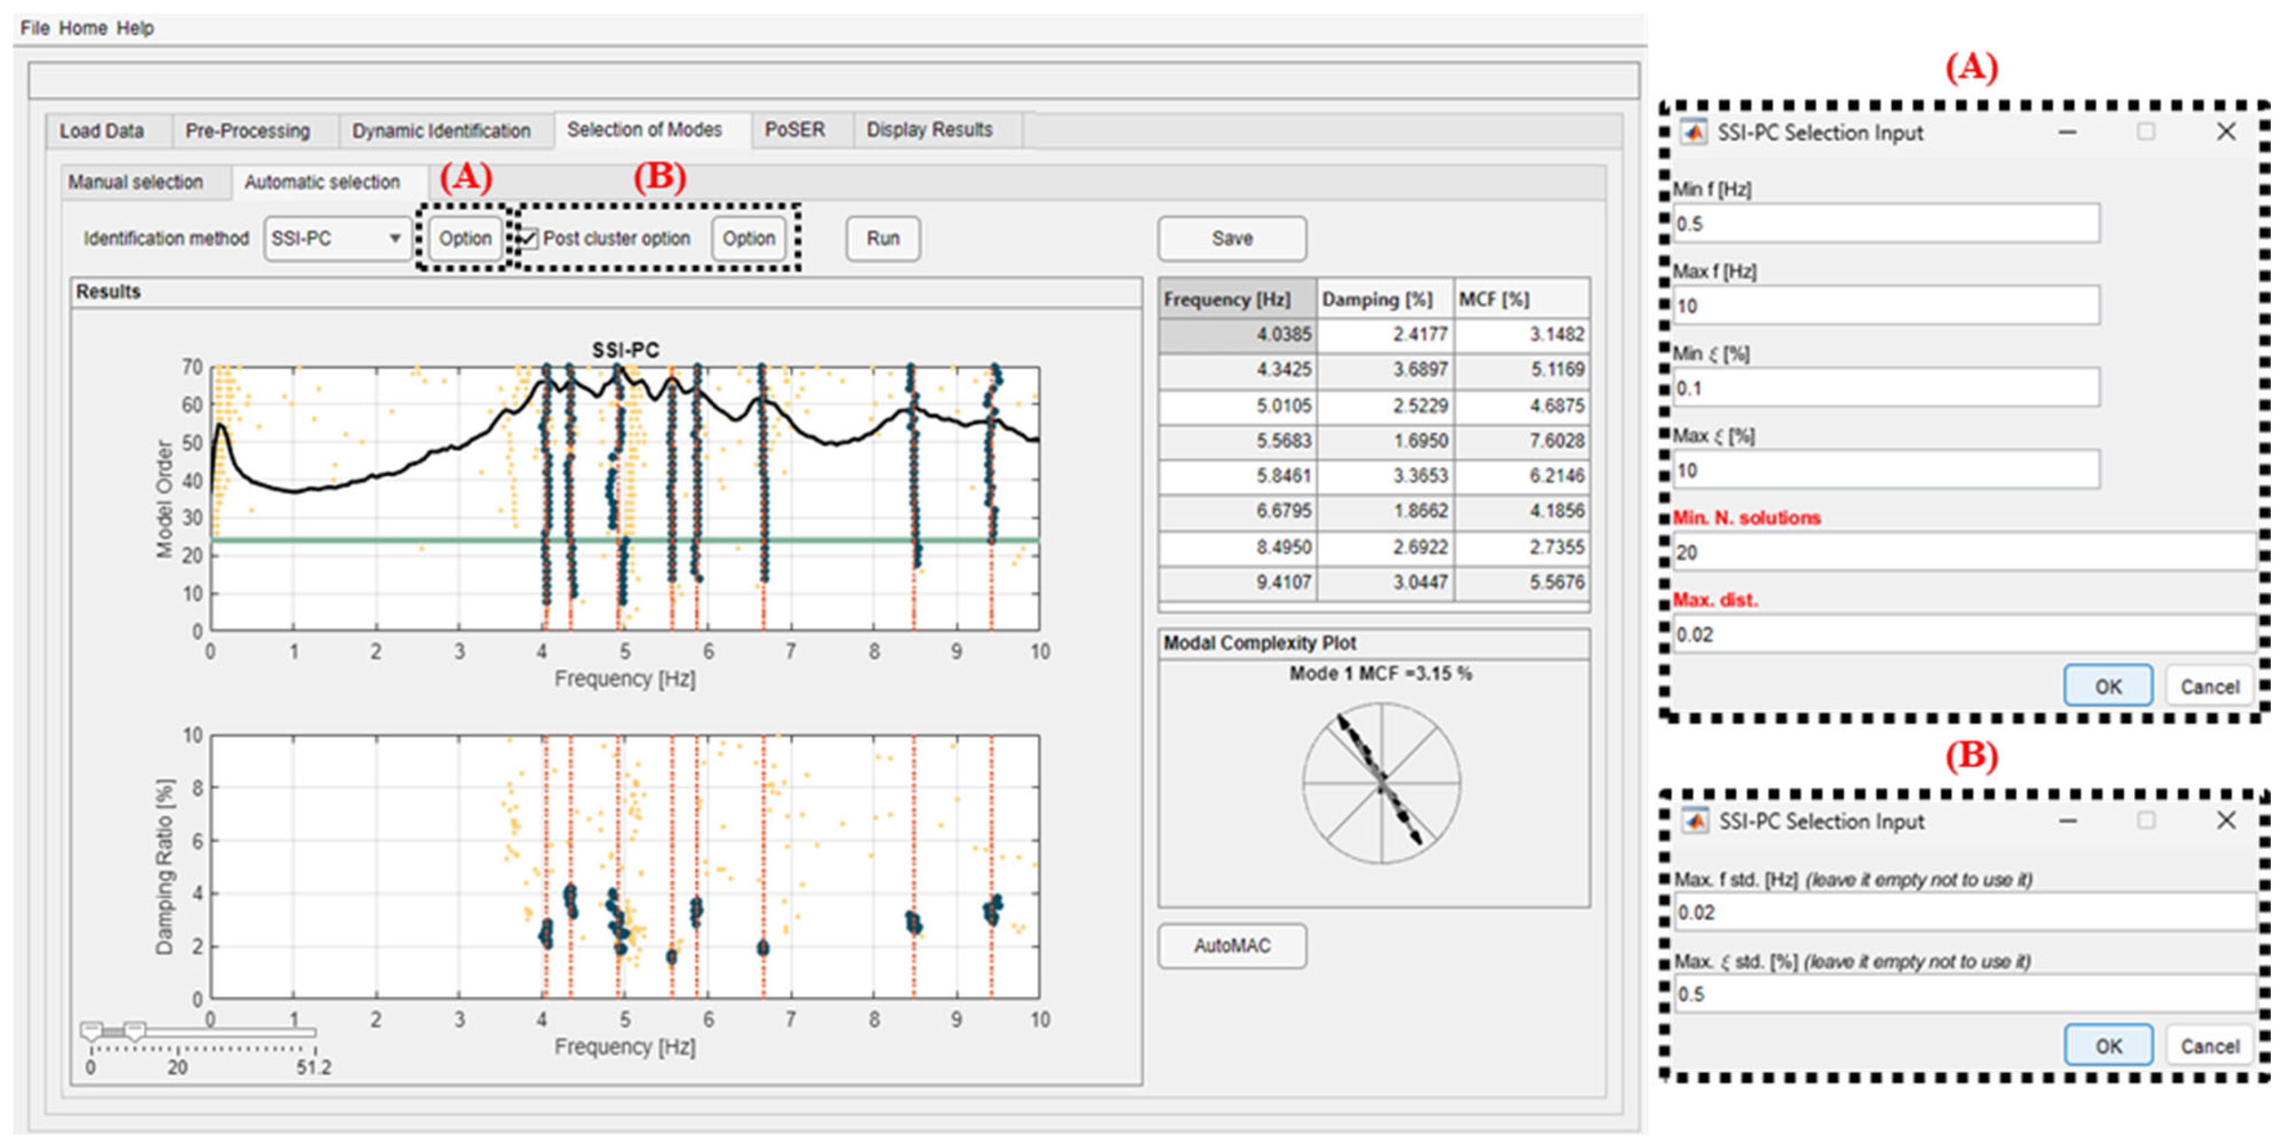This screenshot has width=2289, height=1145.
Task: Close the lower SSI-PC Selection Input dialog
Action: [2225, 820]
